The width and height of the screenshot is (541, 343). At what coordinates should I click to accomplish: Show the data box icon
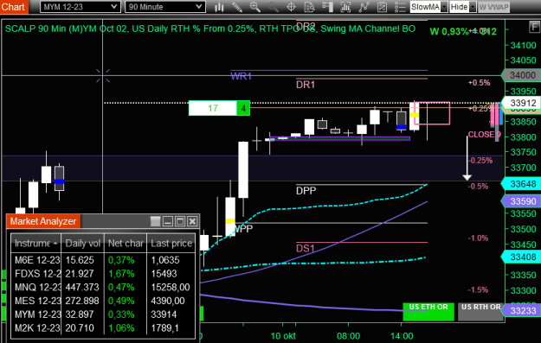tap(310, 7)
